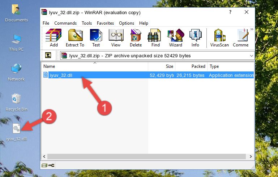Sort by the Name column header
278x177 pixels.
(x=95, y=66)
